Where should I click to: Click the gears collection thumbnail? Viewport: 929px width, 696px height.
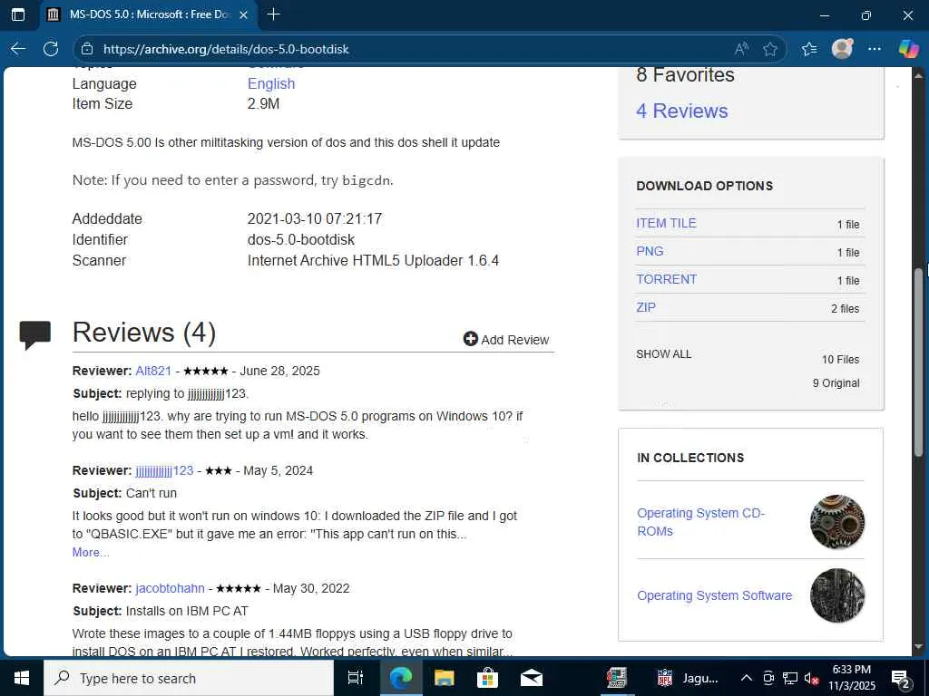(837, 522)
